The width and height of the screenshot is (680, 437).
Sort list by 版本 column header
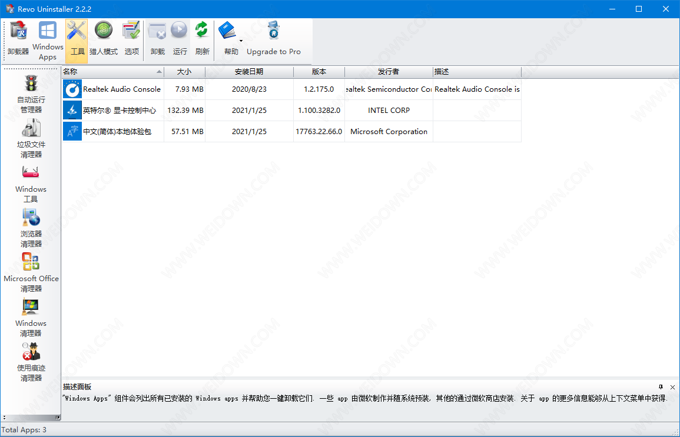coord(319,72)
